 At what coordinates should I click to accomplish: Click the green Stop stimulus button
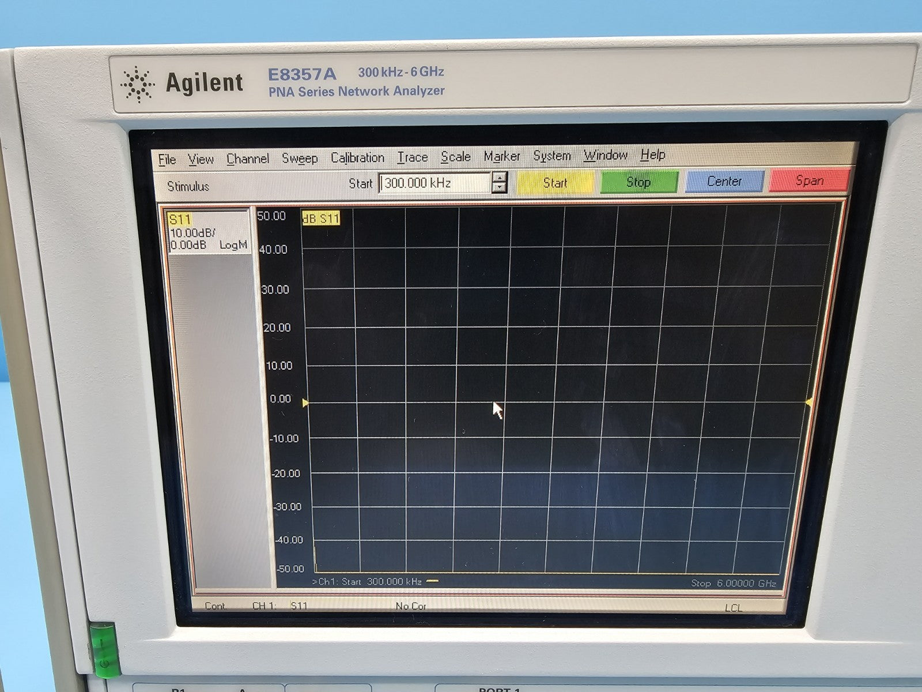coord(638,182)
